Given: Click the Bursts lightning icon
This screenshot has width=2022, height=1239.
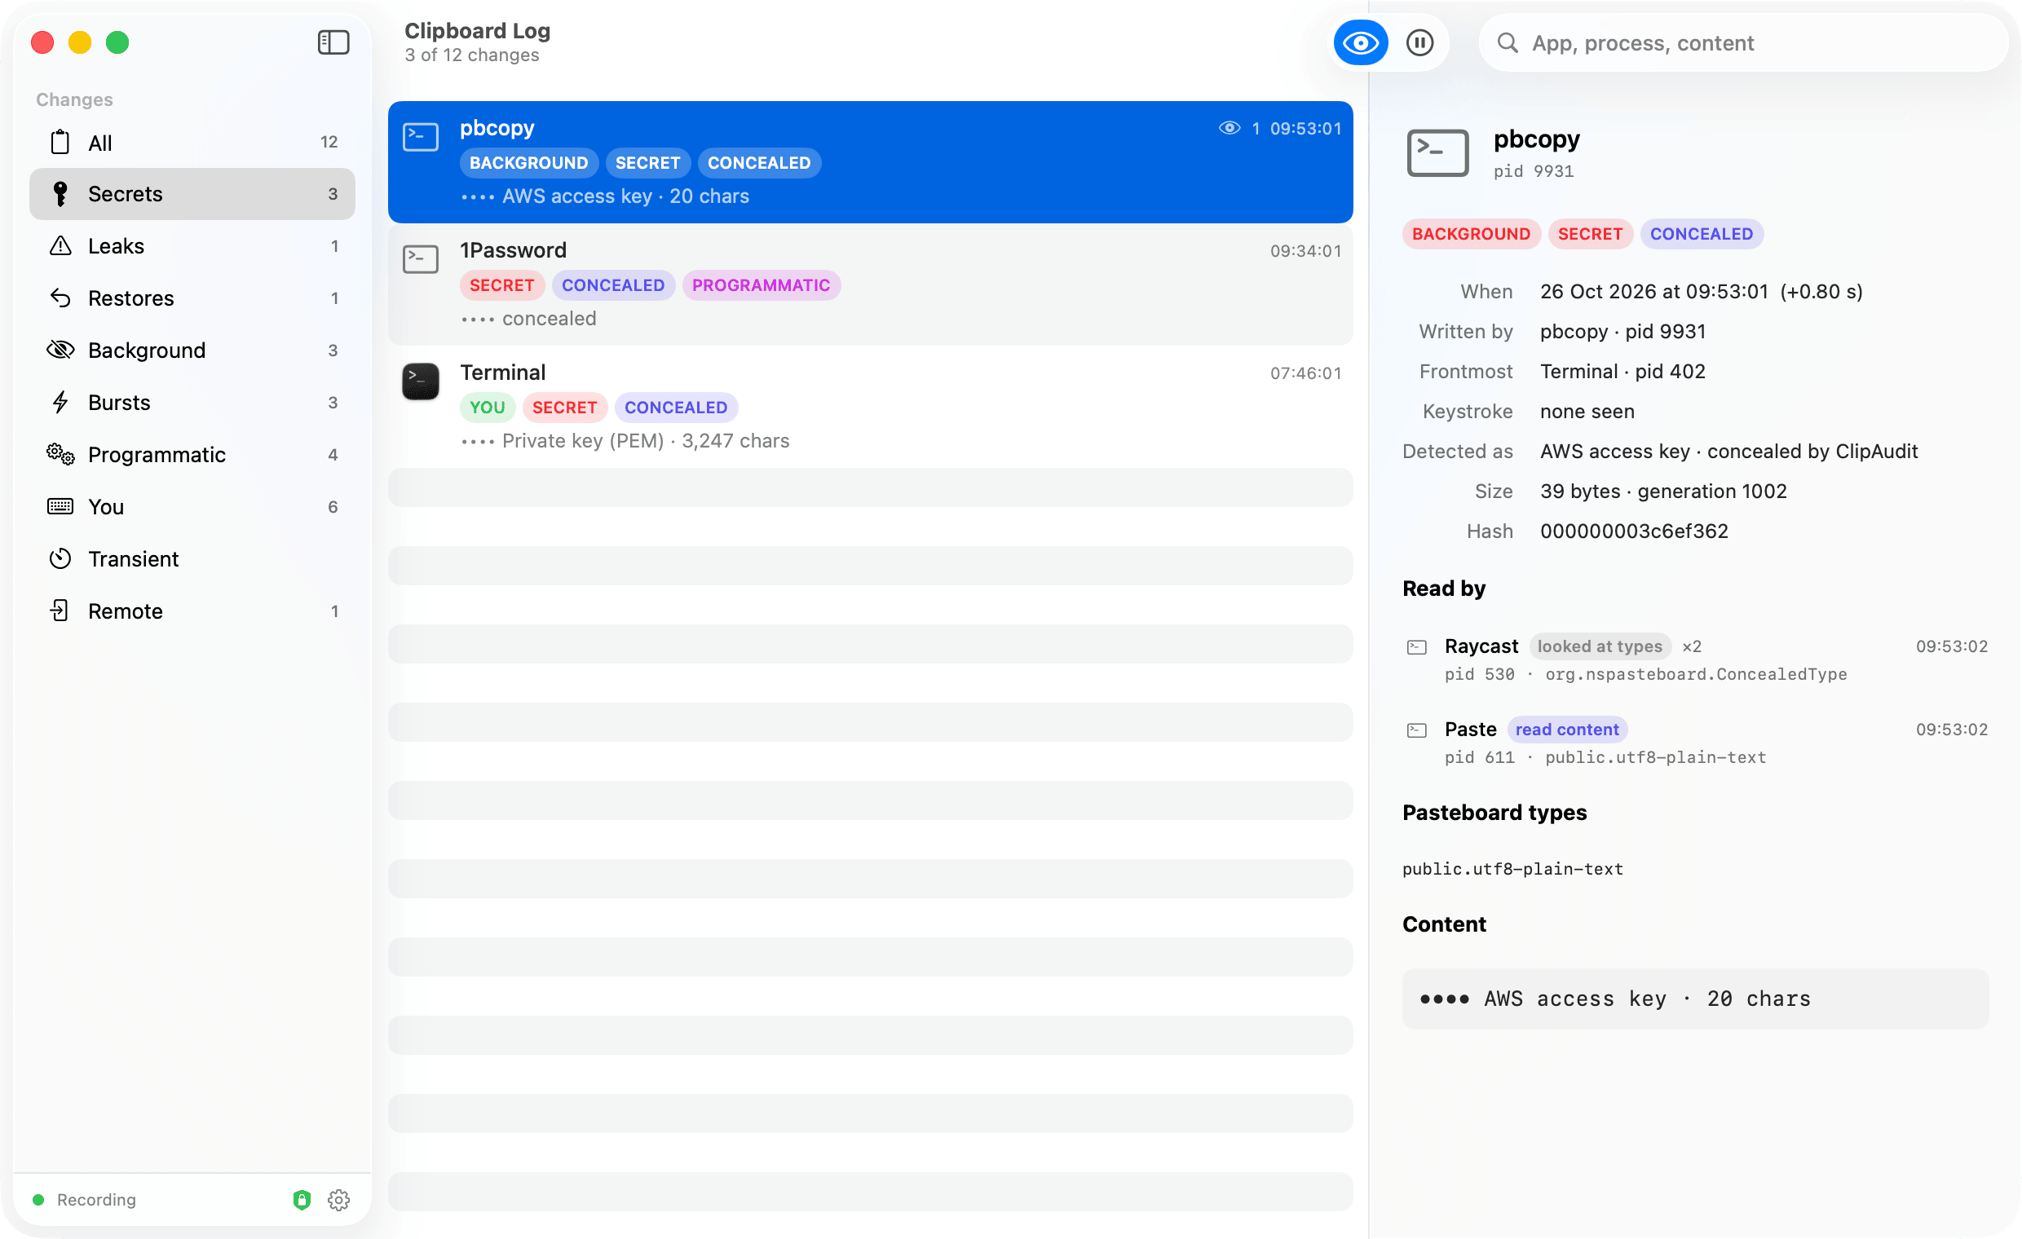Looking at the screenshot, I should click(60, 402).
